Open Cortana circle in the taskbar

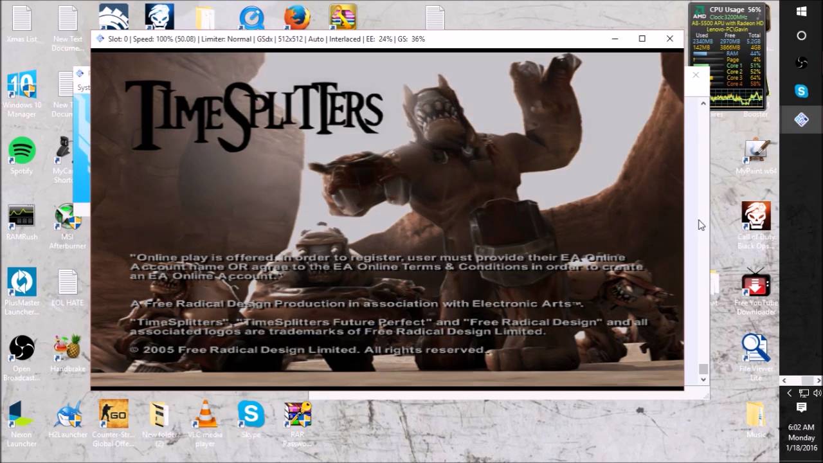point(801,35)
